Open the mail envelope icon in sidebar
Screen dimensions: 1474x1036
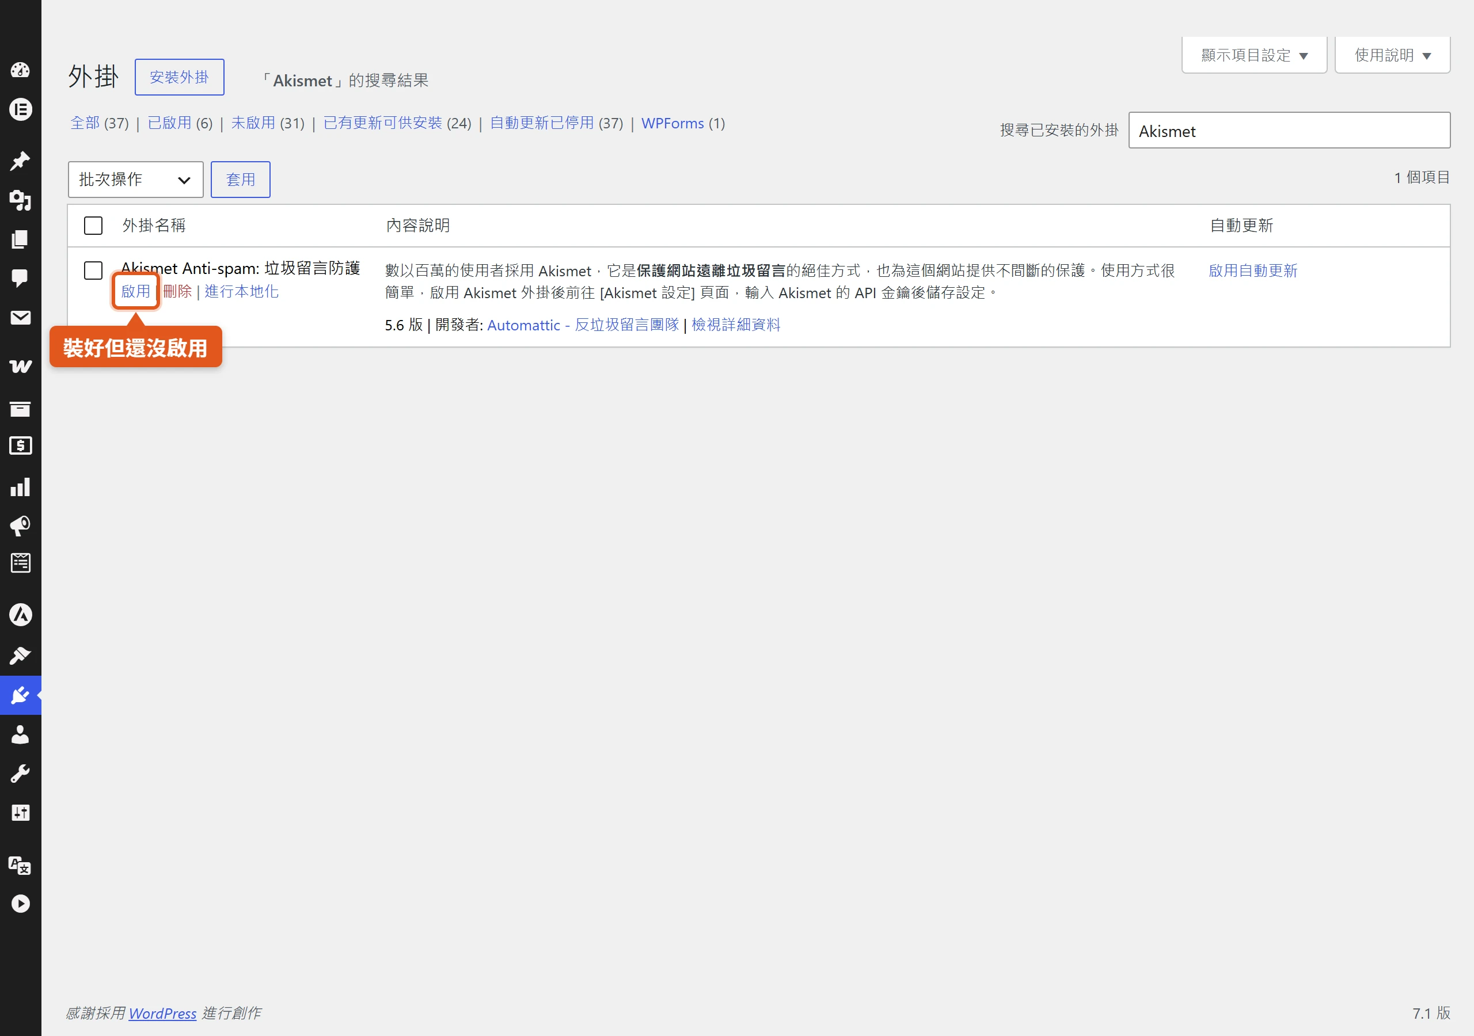[x=21, y=318]
